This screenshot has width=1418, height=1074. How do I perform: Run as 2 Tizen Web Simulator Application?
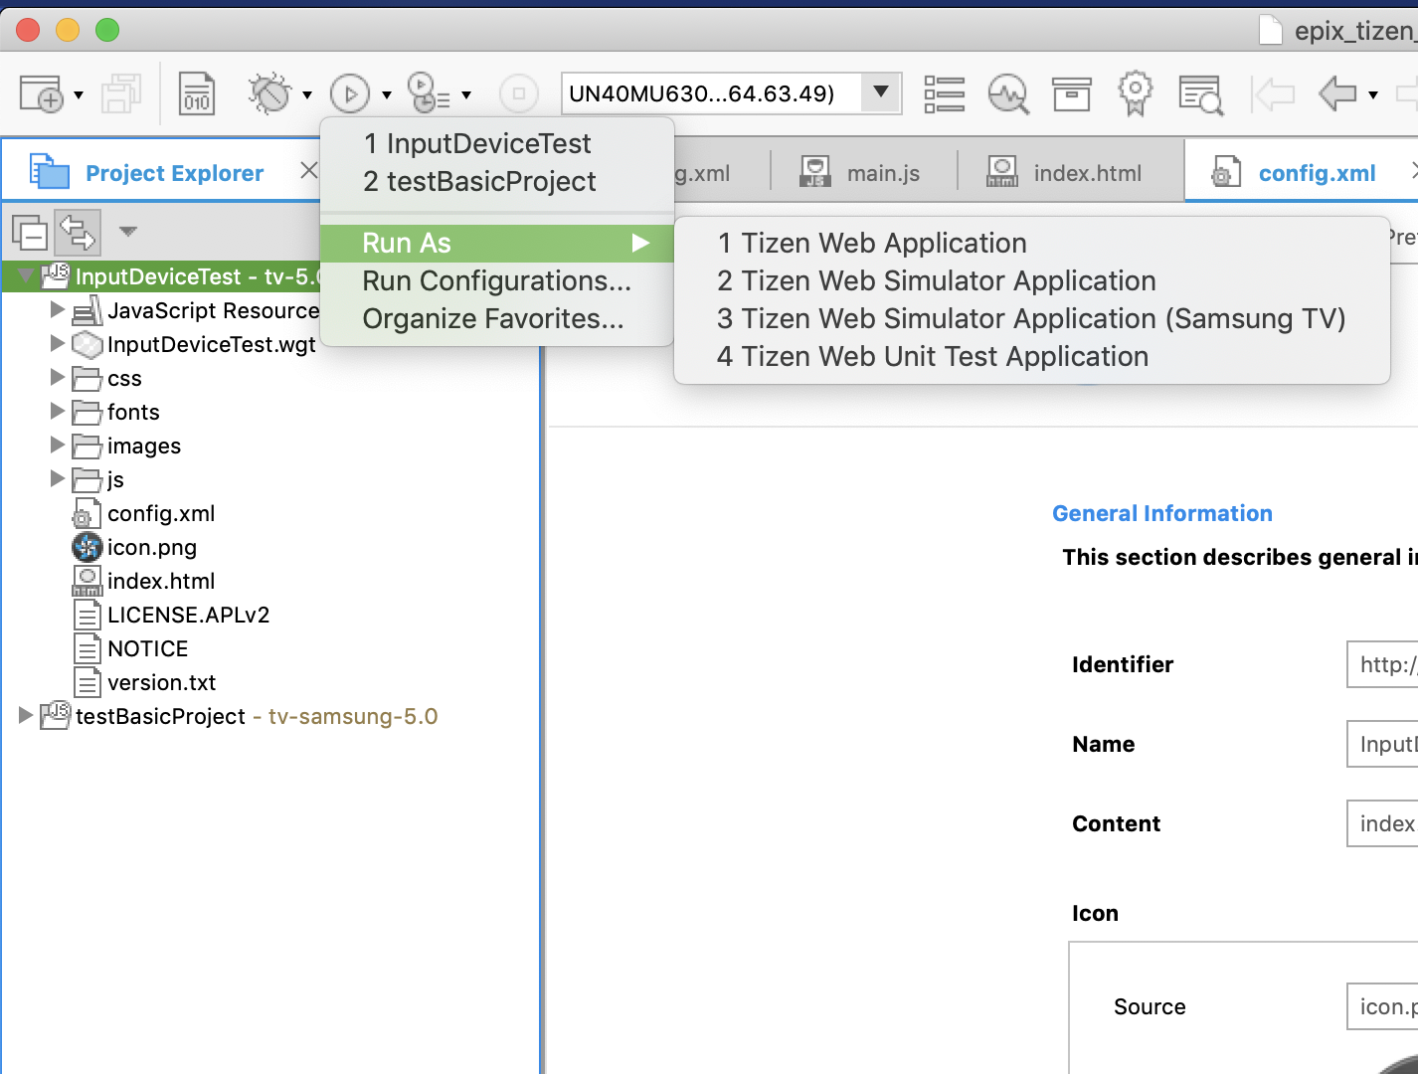[1032, 281]
